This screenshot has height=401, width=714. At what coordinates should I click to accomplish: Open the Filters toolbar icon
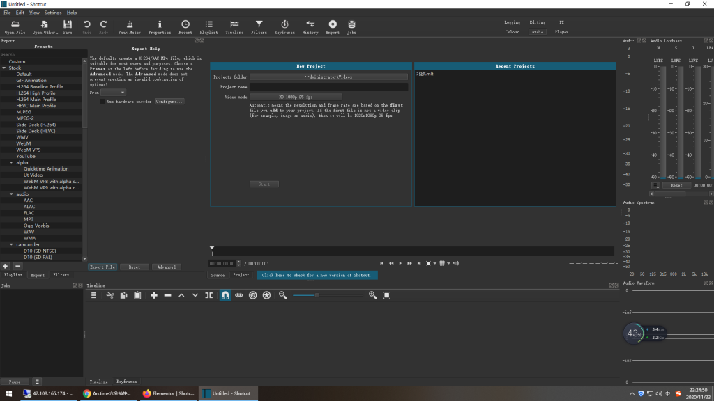pyautogui.click(x=259, y=27)
